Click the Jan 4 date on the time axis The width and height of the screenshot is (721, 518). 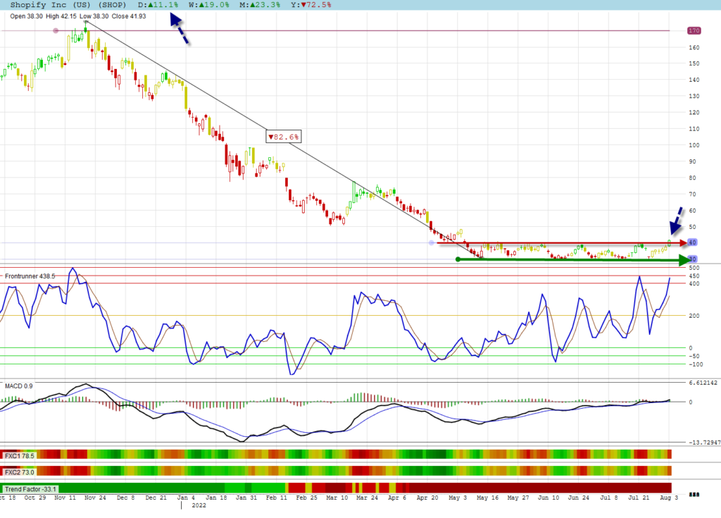[186, 498]
